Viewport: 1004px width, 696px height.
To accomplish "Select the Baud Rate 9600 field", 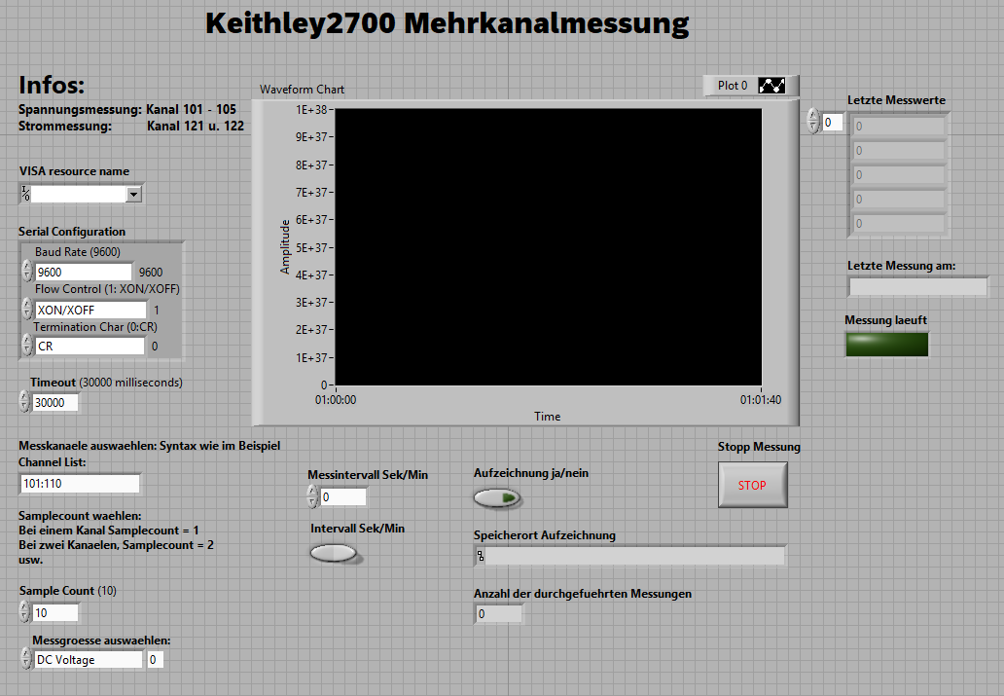I will [x=84, y=272].
